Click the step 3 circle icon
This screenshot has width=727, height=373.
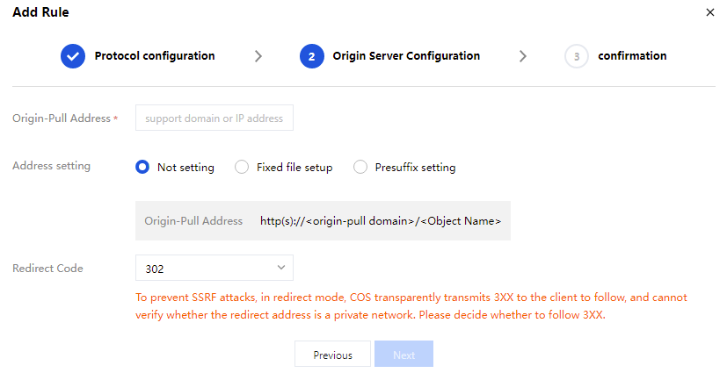tap(577, 56)
